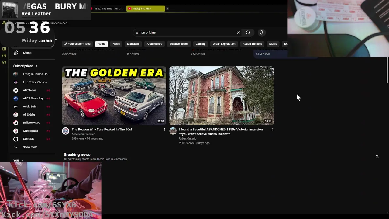Open more options for Victorian mansion video
389x219 pixels.
pos(272,130)
